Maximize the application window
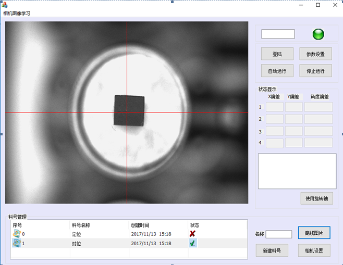 click(x=318, y=5)
